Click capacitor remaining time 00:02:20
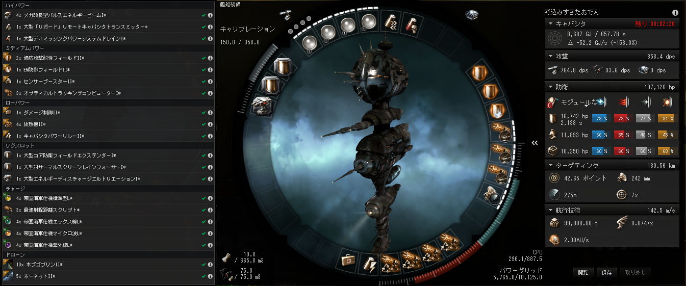Viewport: 686px width, 286px height. pyautogui.click(x=663, y=23)
